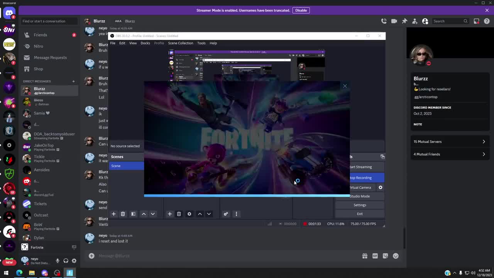
Task: Open emoji picker in message bar
Action: 396,256
